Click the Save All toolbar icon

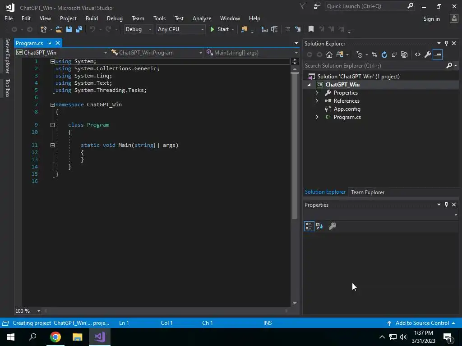(79, 29)
